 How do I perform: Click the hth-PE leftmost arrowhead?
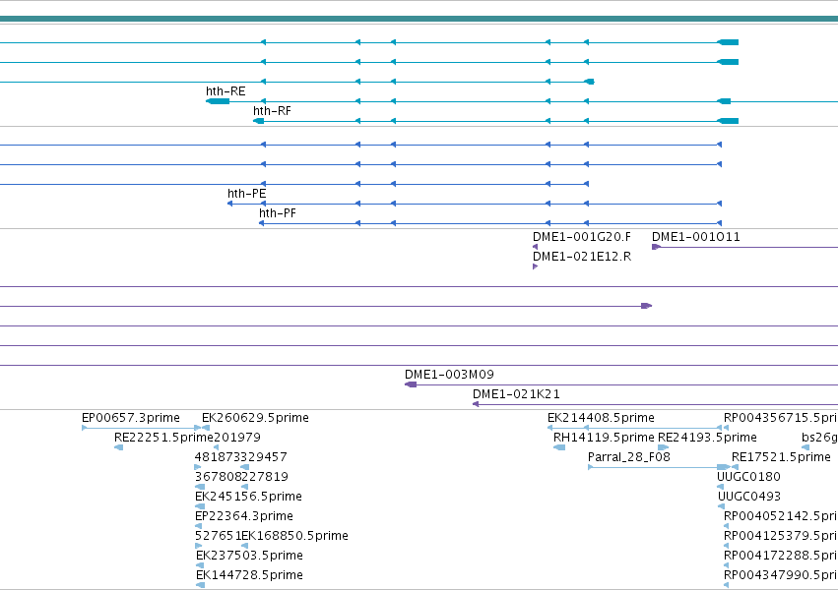(229, 204)
